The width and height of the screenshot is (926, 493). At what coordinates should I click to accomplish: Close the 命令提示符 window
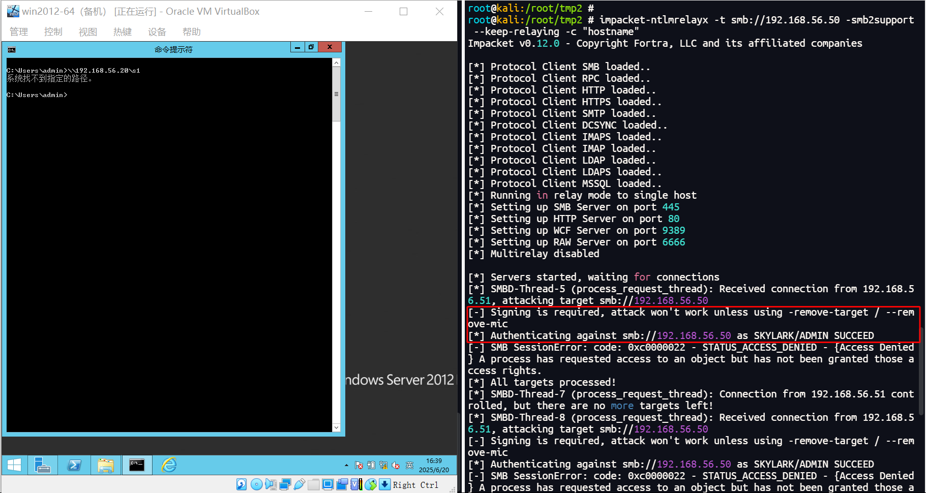point(330,47)
